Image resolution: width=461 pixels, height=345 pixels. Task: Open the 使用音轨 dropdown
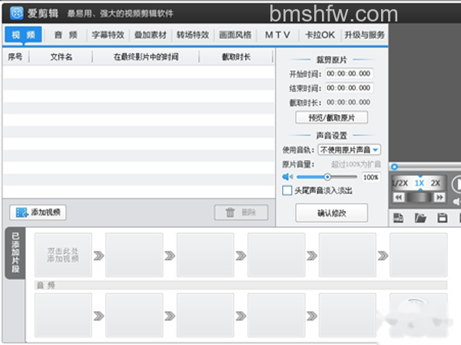pos(350,150)
